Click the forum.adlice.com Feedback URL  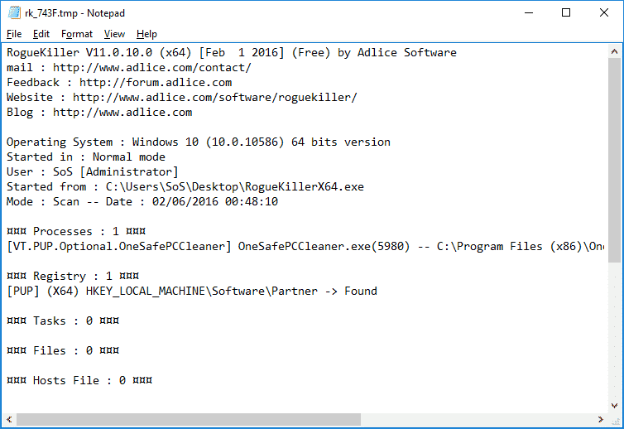pos(156,83)
